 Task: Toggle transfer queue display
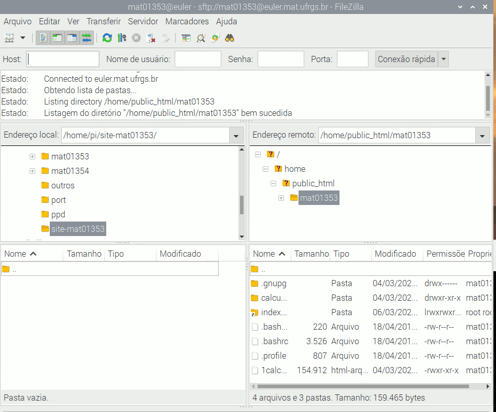click(x=86, y=38)
